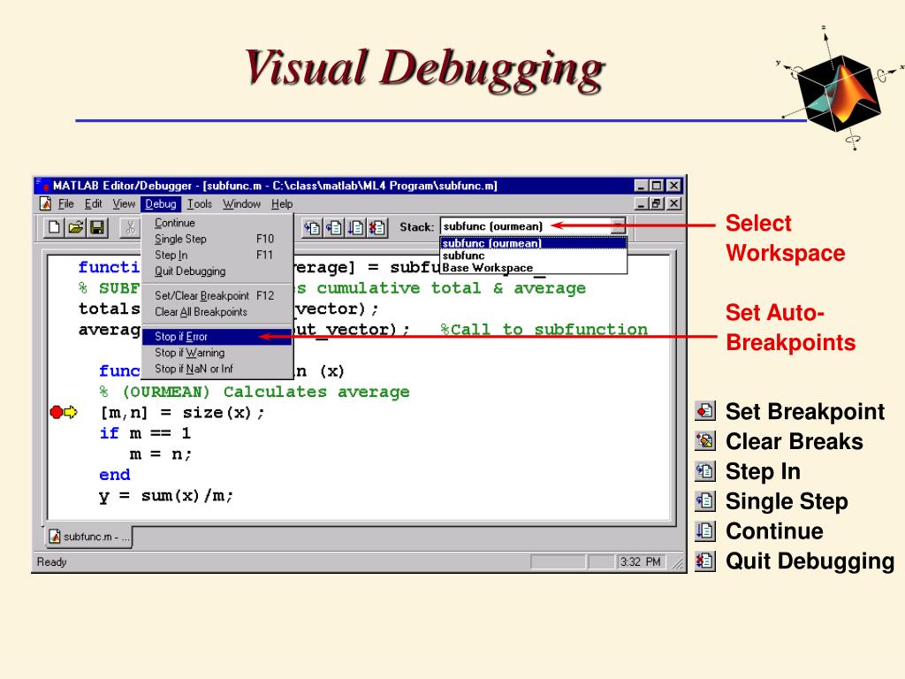Image resolution: width=905 pixels, height=679 pixels.
Task: Click the Quit Debugging toolbar icon
Action: [x=376, y=228]
